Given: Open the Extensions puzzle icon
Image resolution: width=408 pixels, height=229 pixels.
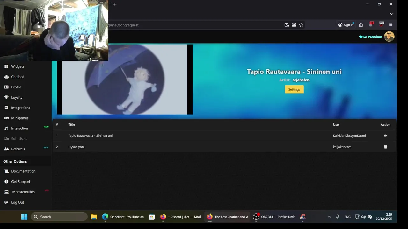Looking at the screenshot, I should coord(361,25).
